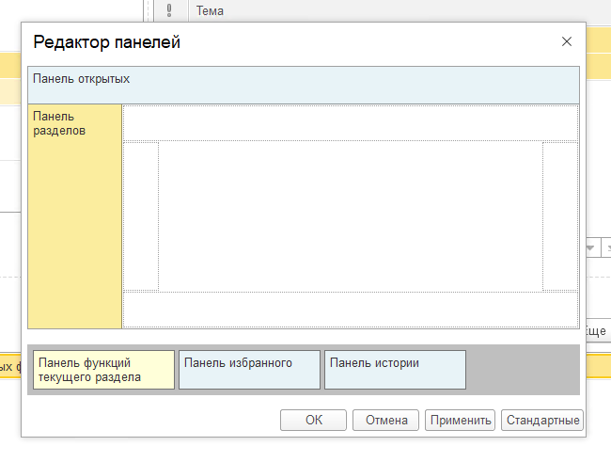
Task: Click the empty top dock zone
Action: 350,122
